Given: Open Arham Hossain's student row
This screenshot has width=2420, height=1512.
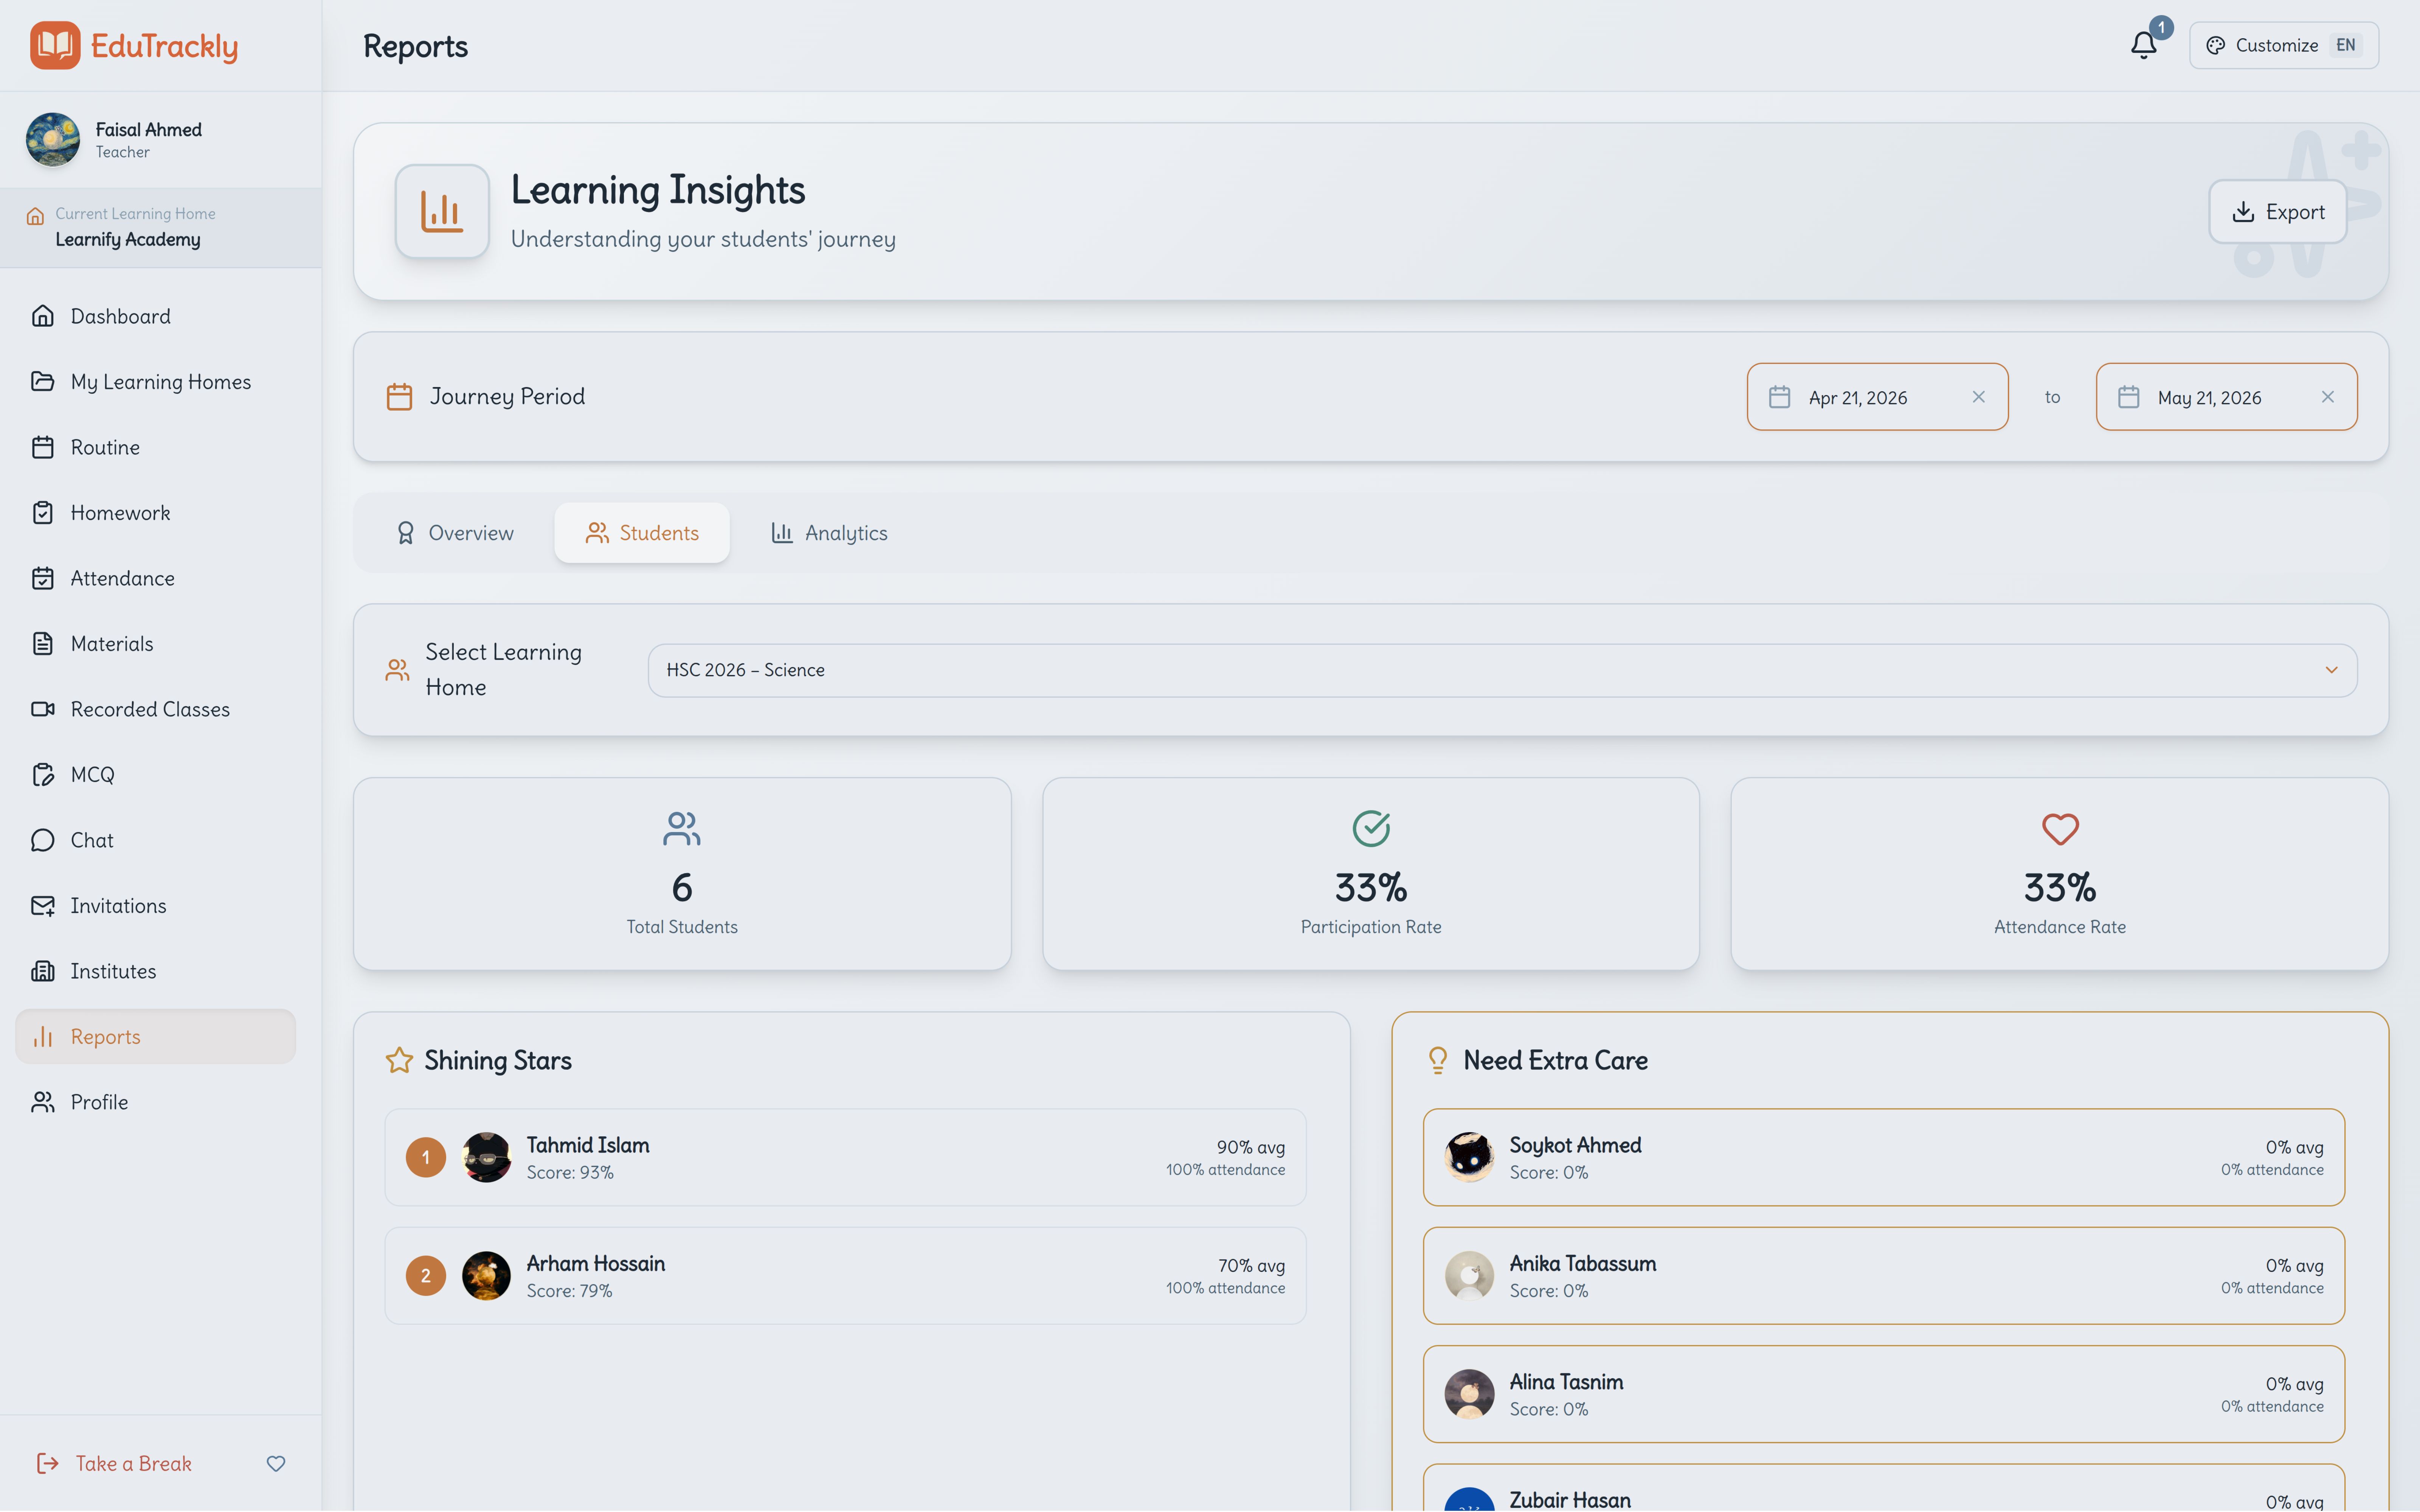Looking at the screenshot, I should click(x=845, y=1276).
